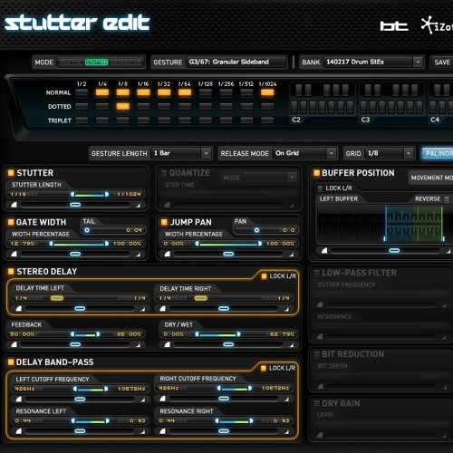Click the Delay Time Left yellow handle

pyautogui.click(x=57, y=298)
